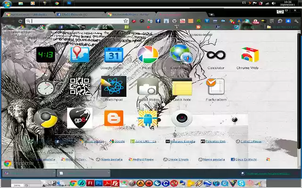302x188 pixels.
Task: Open the Windows Start orb
Action: coord(7,4)
